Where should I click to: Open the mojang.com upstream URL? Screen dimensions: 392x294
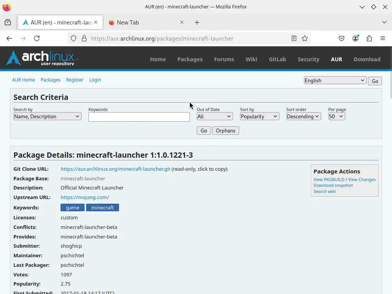tap(85, 197)
